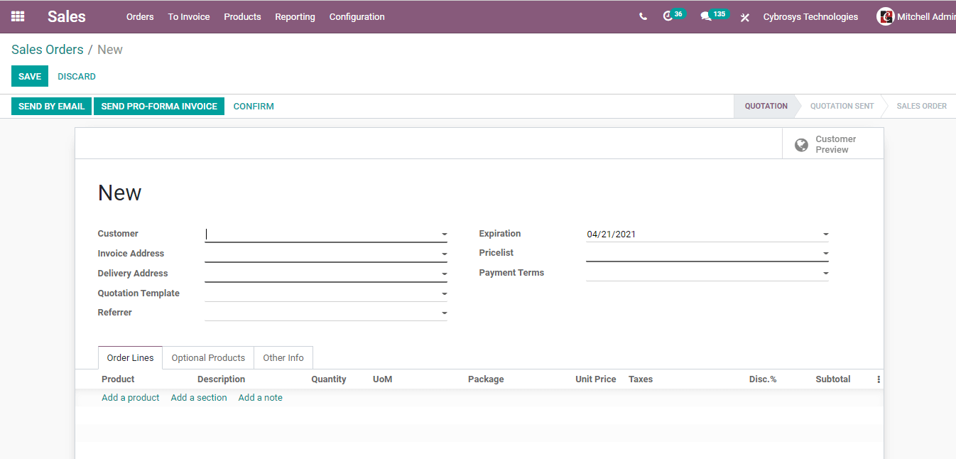Expand the Delivery Address dropdown arrow
This screenshot has height=459, width=956.
click(x=444, y=274)
